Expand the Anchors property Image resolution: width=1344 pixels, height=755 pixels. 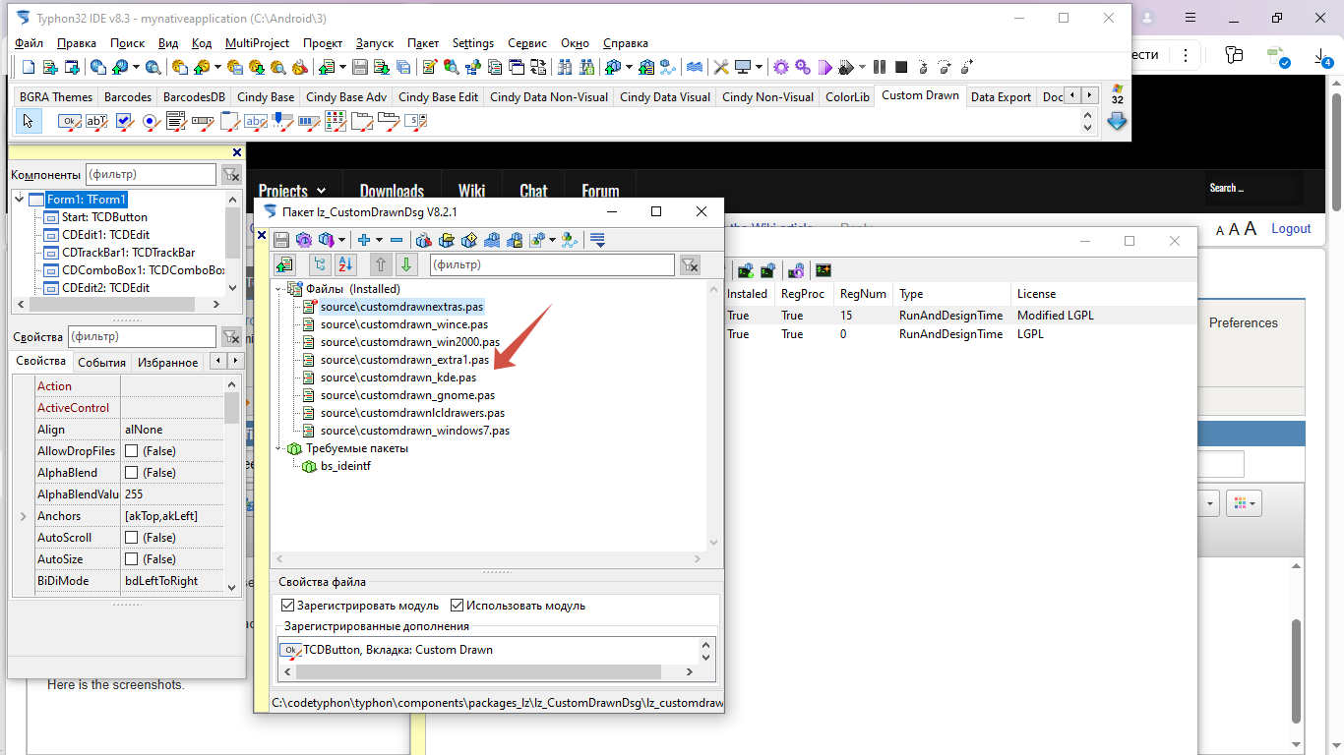tap(23, 516)
